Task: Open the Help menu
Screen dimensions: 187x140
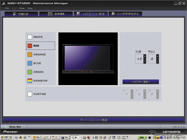Action: click(30, 8)
